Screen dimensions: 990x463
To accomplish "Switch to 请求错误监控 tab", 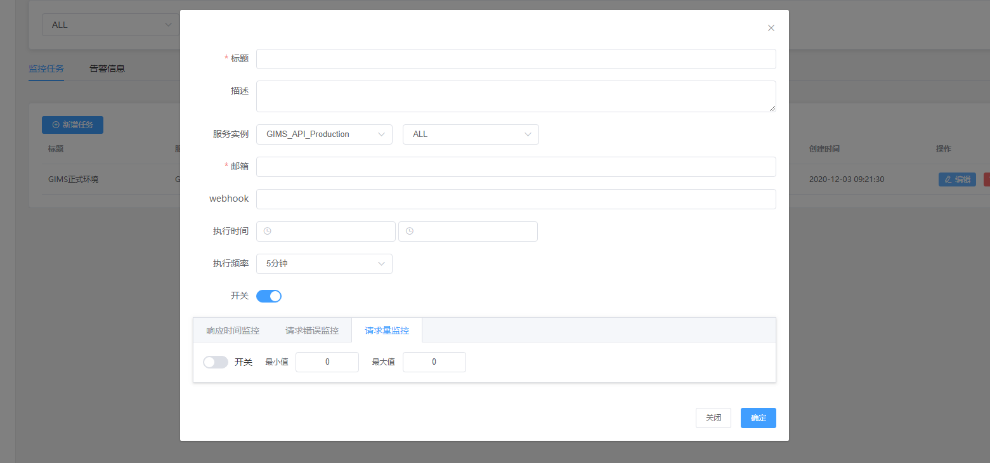I will coord(312,330).
